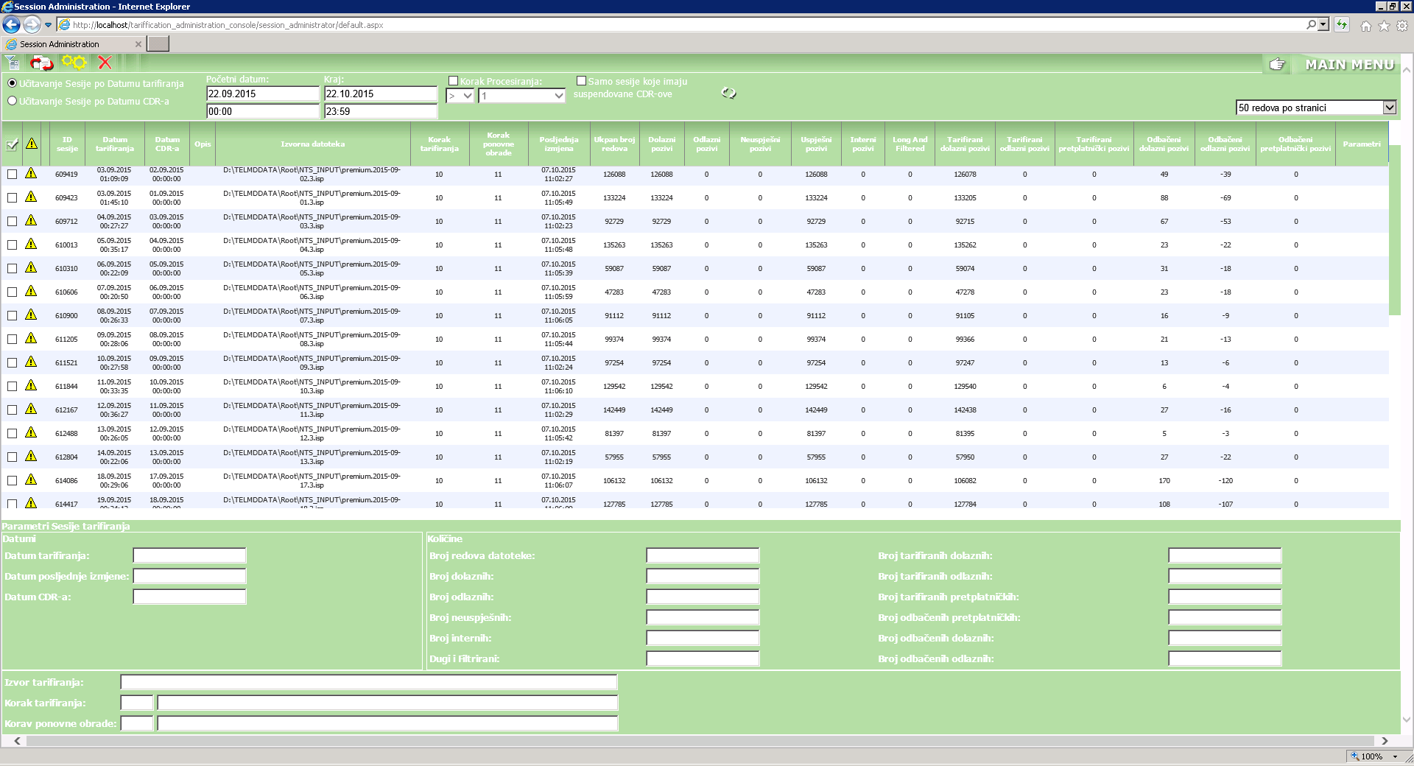
Task: Click the page scrollbar down arrow
Action: coord(1407,720)
